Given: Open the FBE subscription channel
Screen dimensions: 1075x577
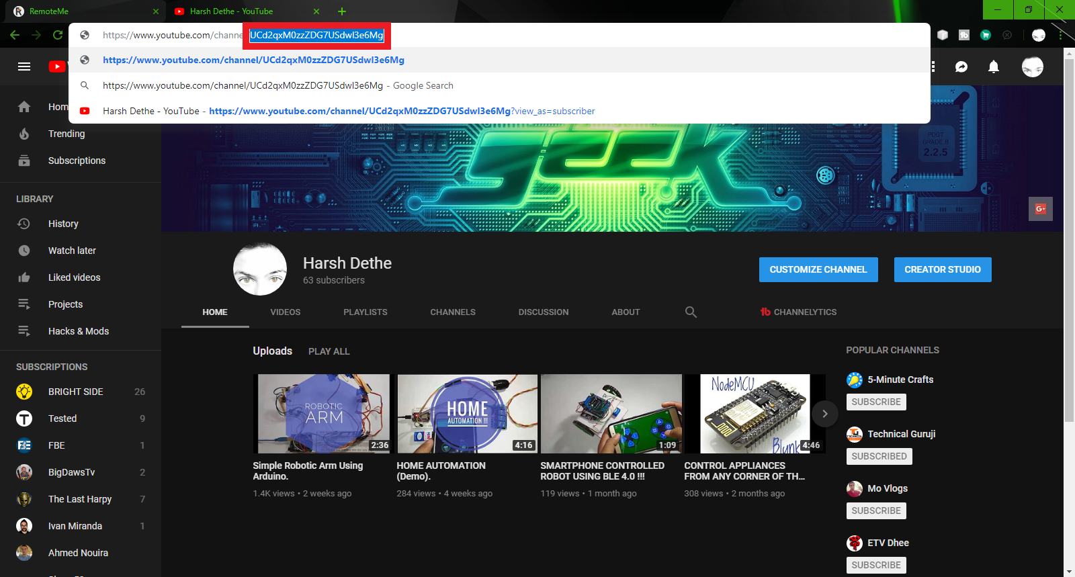Looking at the screenshot, I should 81,445.
